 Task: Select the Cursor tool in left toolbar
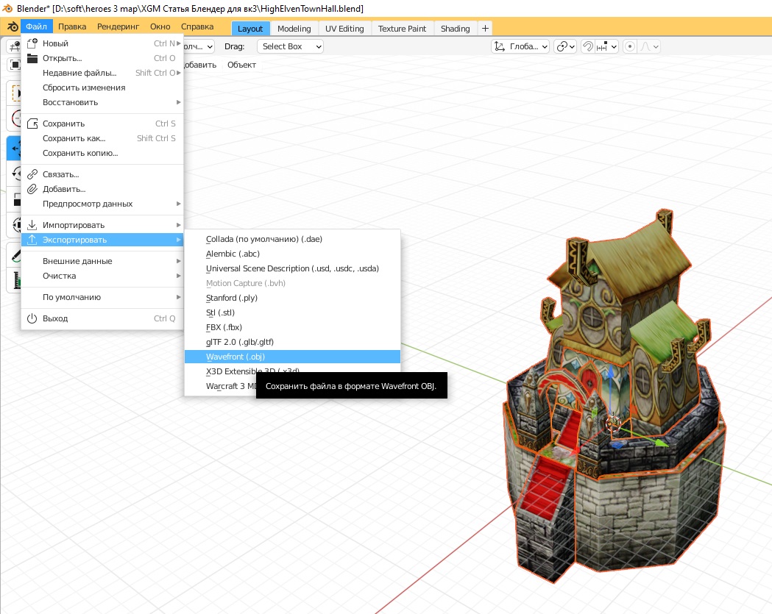pos(15,118)
